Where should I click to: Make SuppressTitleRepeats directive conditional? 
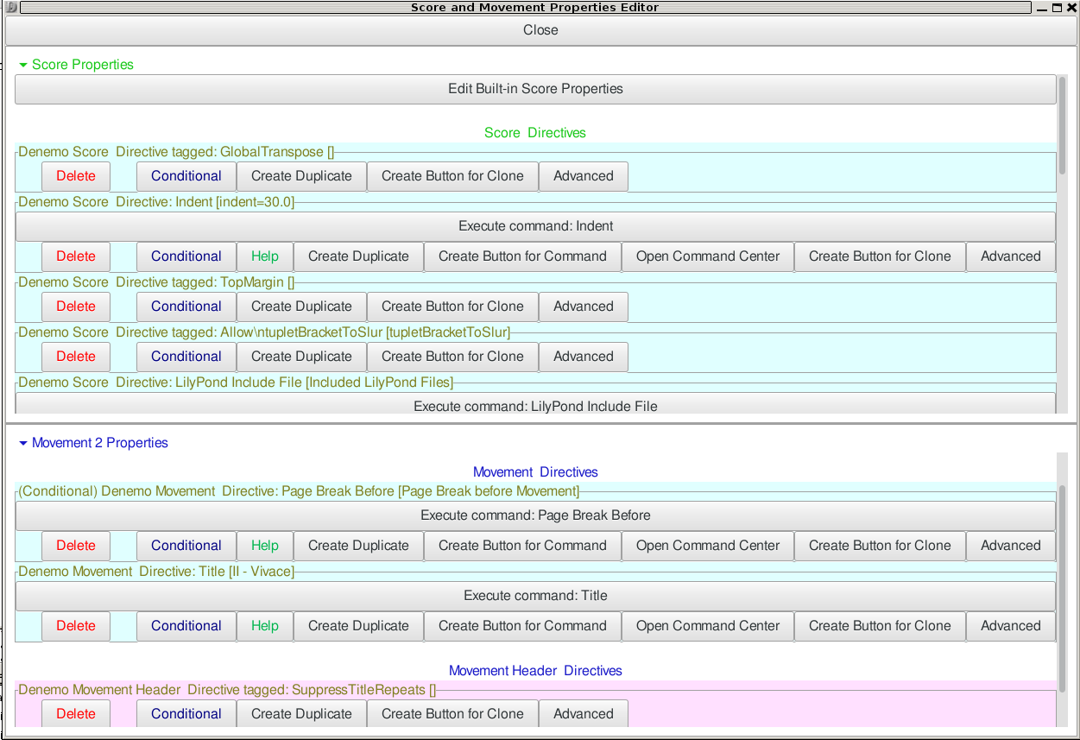(x=186, y=713)
